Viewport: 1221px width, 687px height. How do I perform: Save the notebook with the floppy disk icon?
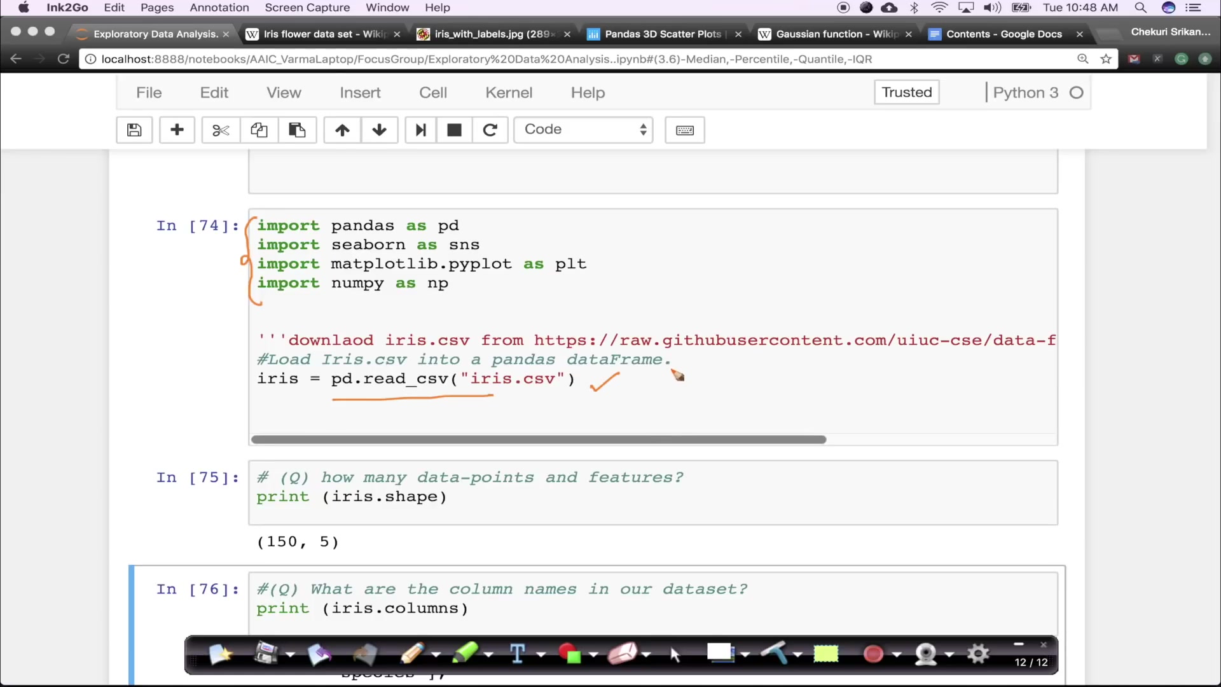134,130
